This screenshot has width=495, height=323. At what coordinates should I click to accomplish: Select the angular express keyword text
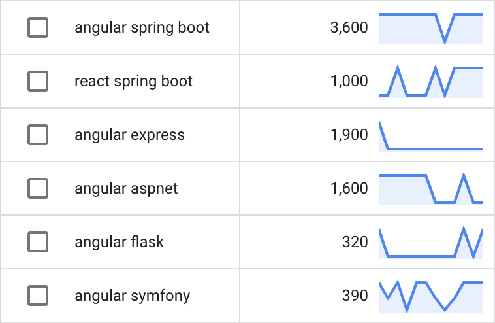click(130, 135)
